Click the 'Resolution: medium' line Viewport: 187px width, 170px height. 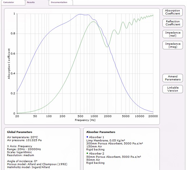click(20, 155)
